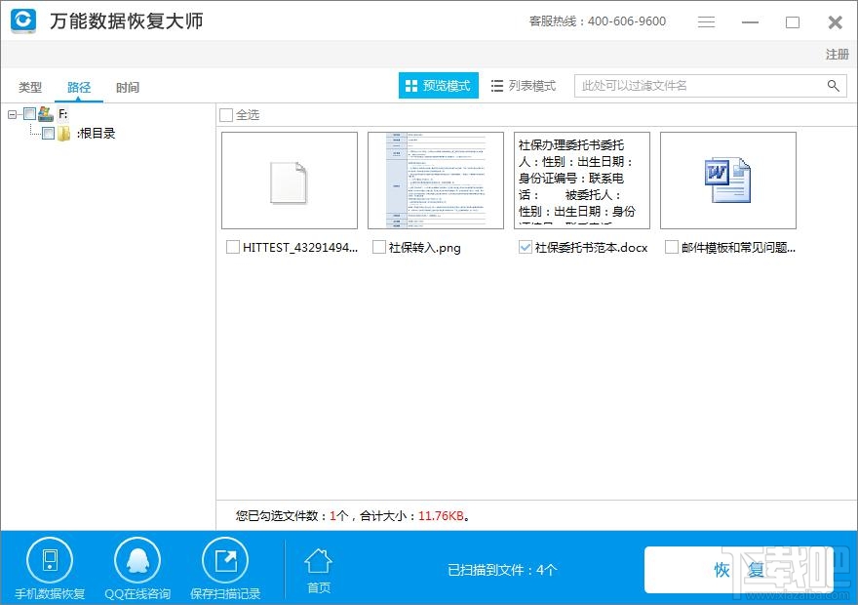Open the 手机数据恢复 phone recovery tool

coord(49,566)
